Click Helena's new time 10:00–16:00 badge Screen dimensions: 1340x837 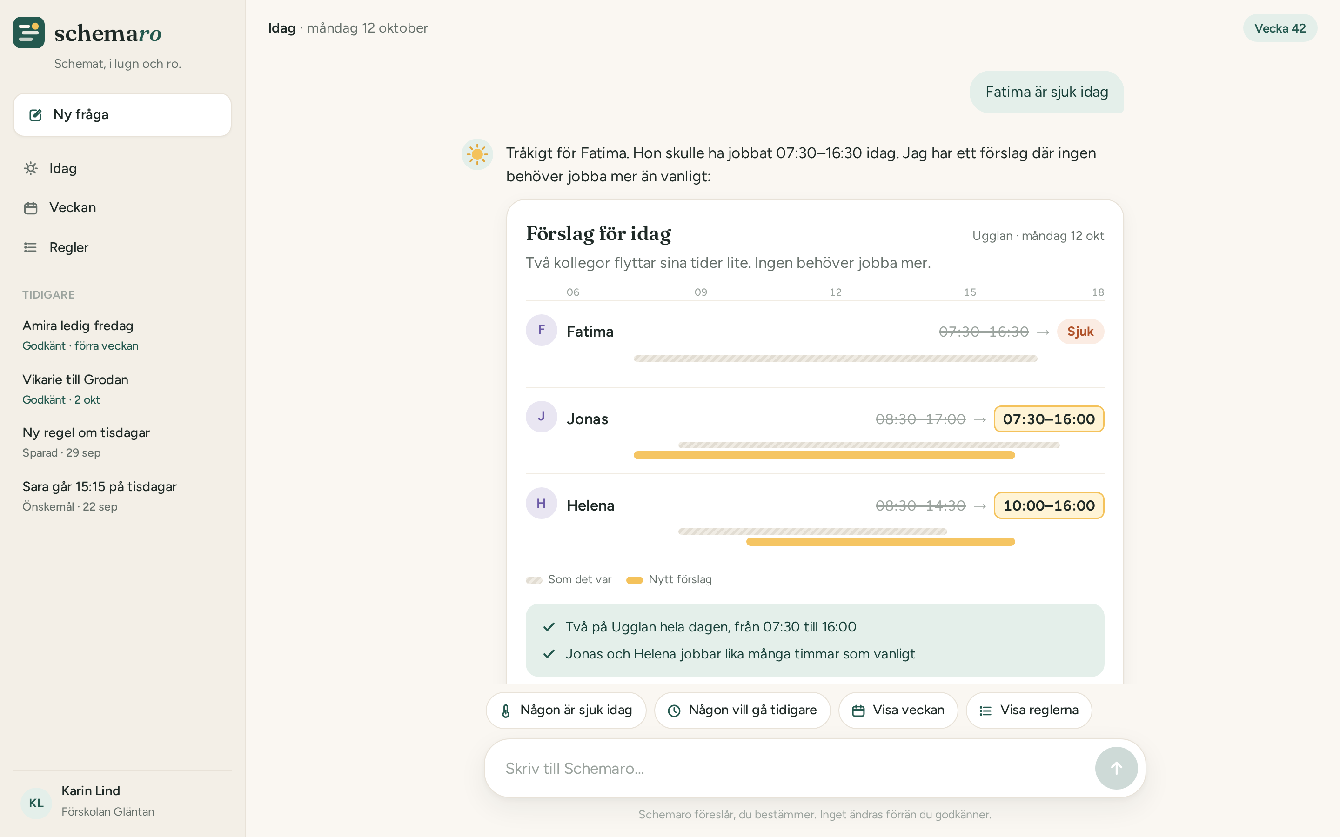1049,505
